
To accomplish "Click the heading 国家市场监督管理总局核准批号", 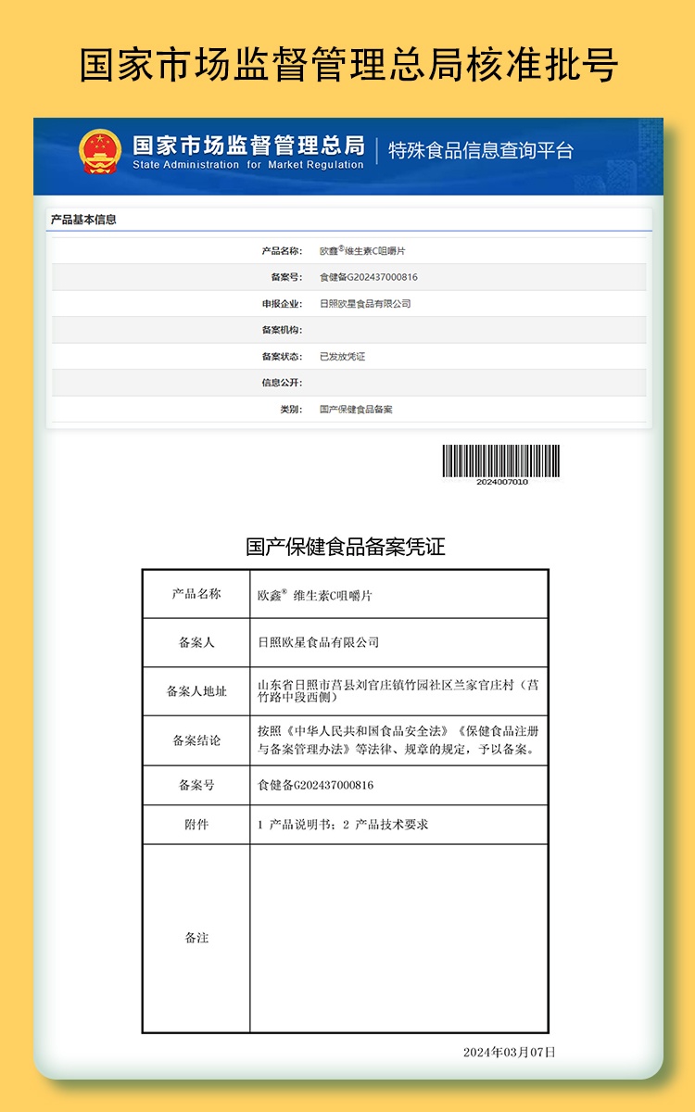I will [x=347, y=65].
